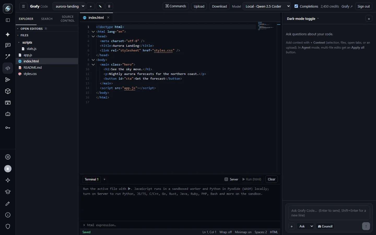
Task: Switch to the Explorer tab
Action: pos(26,19)
